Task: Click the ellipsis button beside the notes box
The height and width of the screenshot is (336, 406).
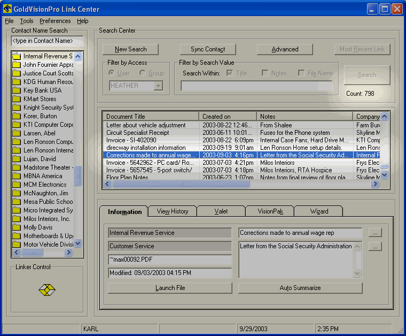Action: coord(376,247)
